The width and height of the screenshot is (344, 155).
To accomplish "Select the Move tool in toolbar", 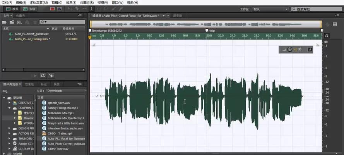I will (70, 9).
